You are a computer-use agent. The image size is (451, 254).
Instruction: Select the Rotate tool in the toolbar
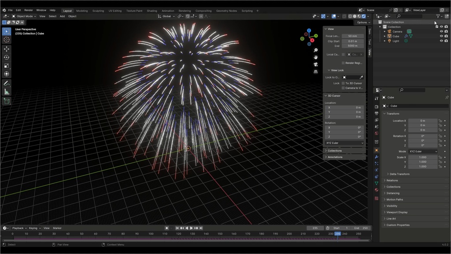tap(7, 57)
